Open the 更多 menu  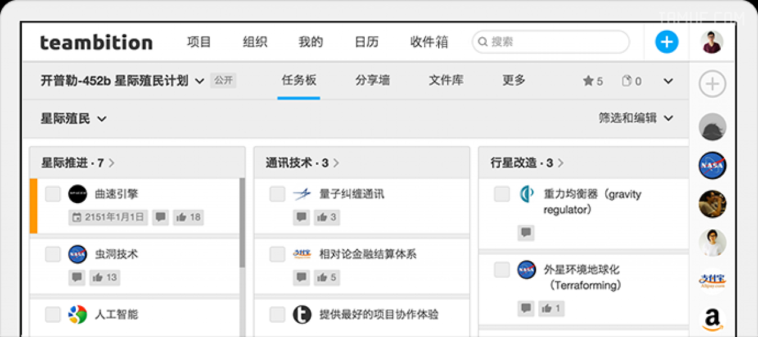pos(514,80)
